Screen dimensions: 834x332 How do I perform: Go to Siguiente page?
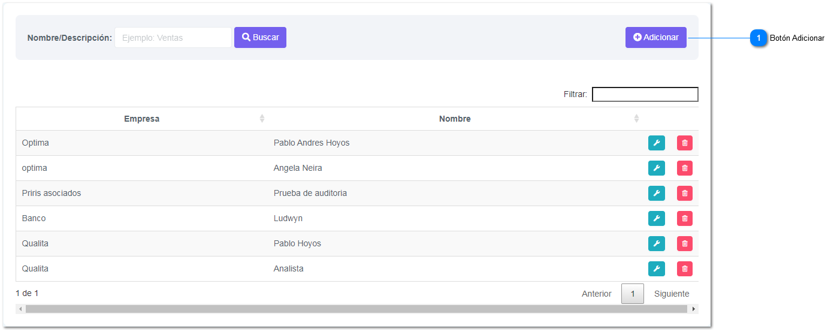pos(672,294)
